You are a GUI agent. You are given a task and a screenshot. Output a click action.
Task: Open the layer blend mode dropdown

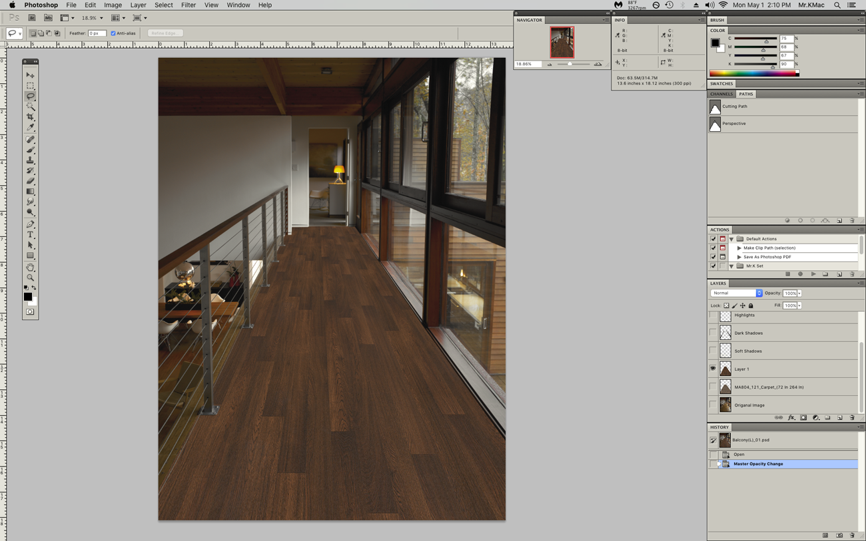coord(736,293)
